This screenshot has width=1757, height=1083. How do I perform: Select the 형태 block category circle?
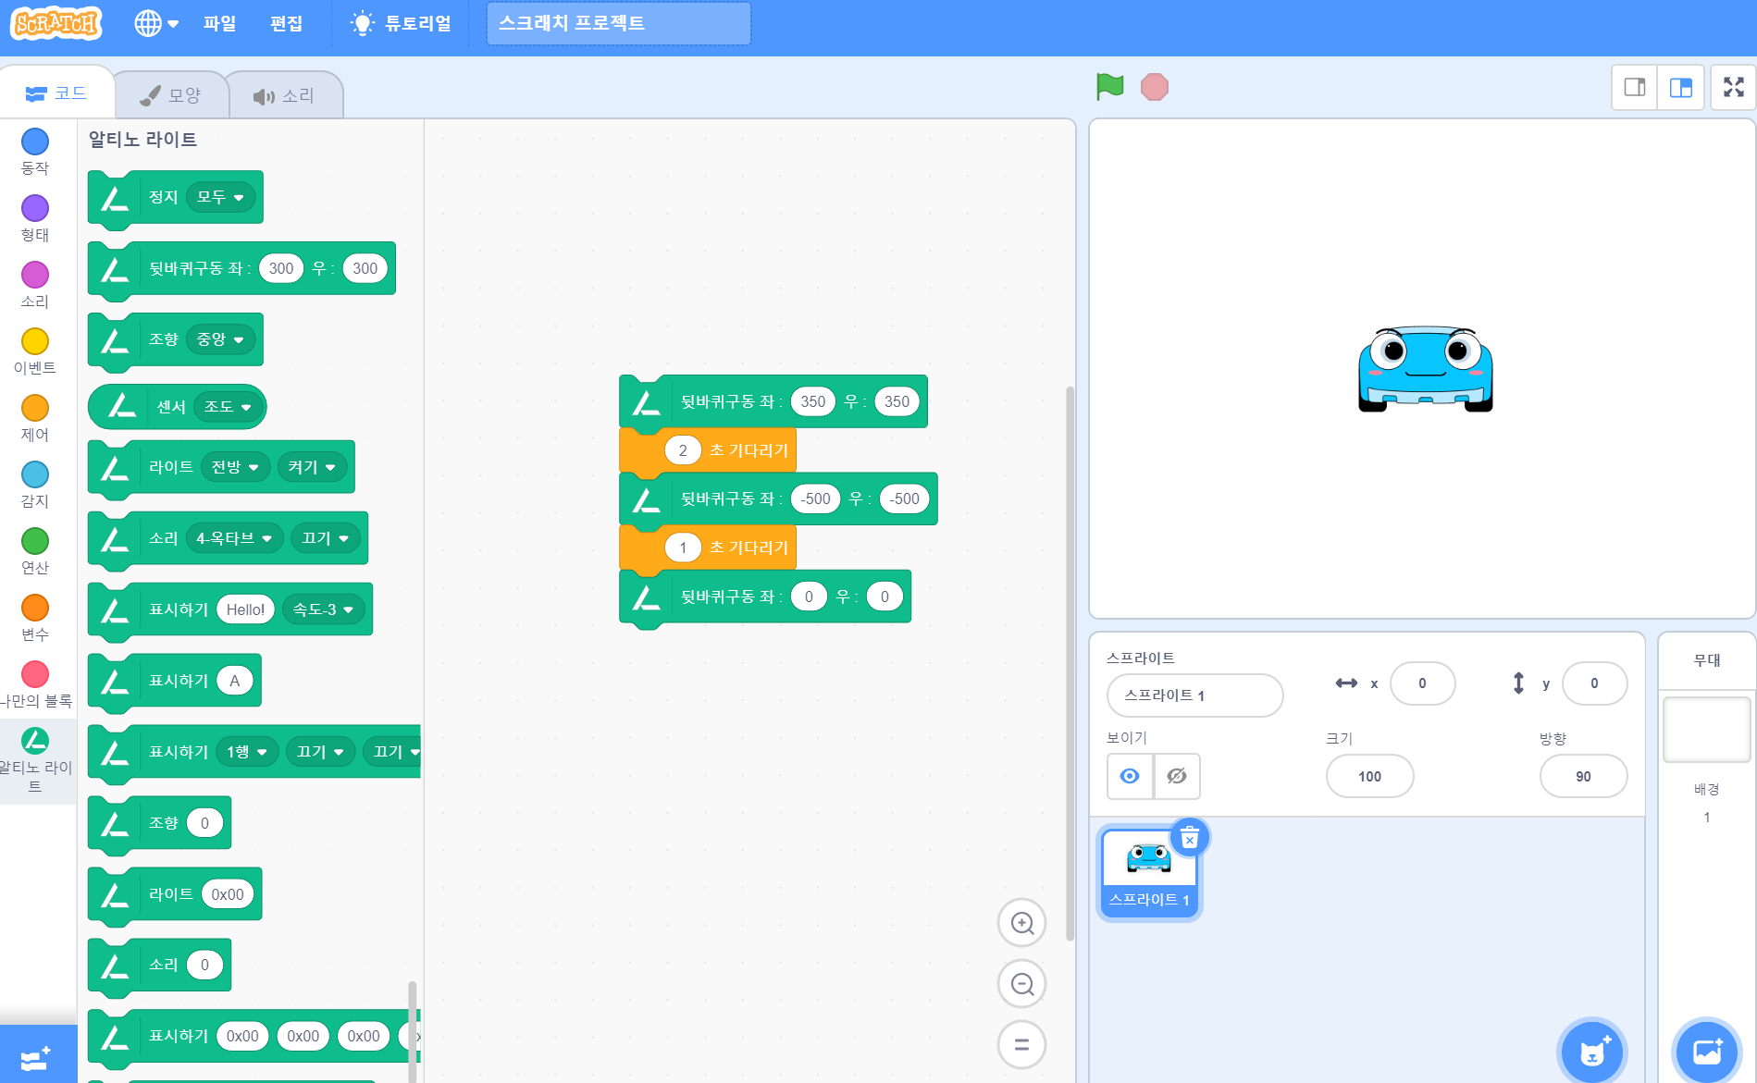tap(35, 208)
